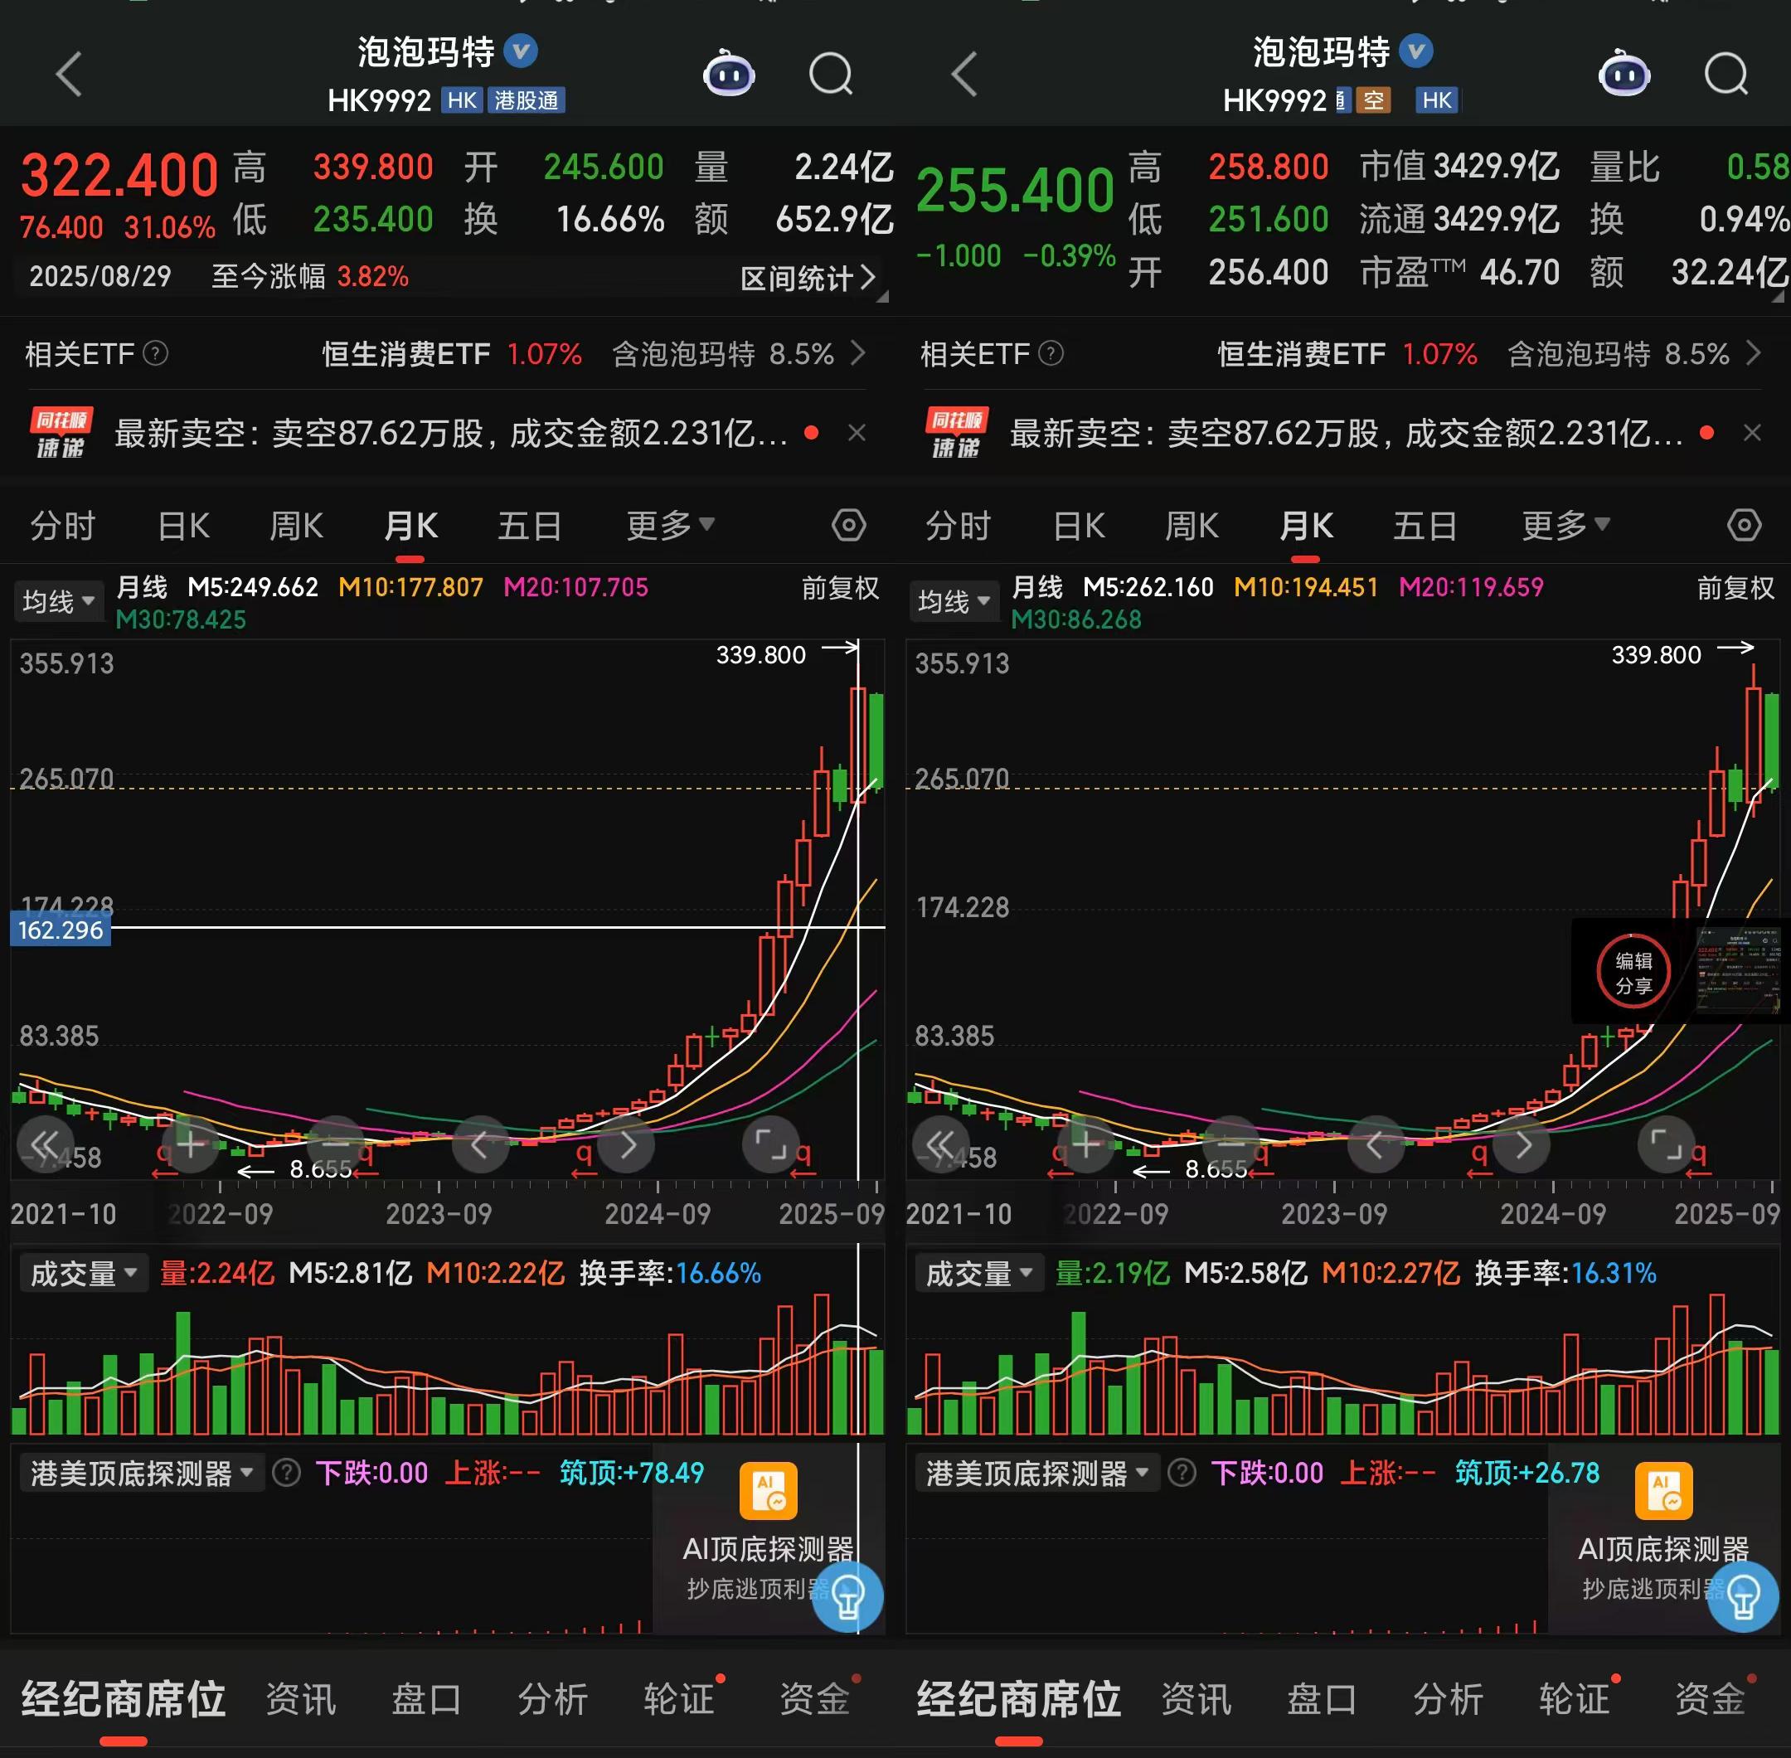Open search in right panel header
The image size is (1791, 1758).
(x=1726, y=74)
